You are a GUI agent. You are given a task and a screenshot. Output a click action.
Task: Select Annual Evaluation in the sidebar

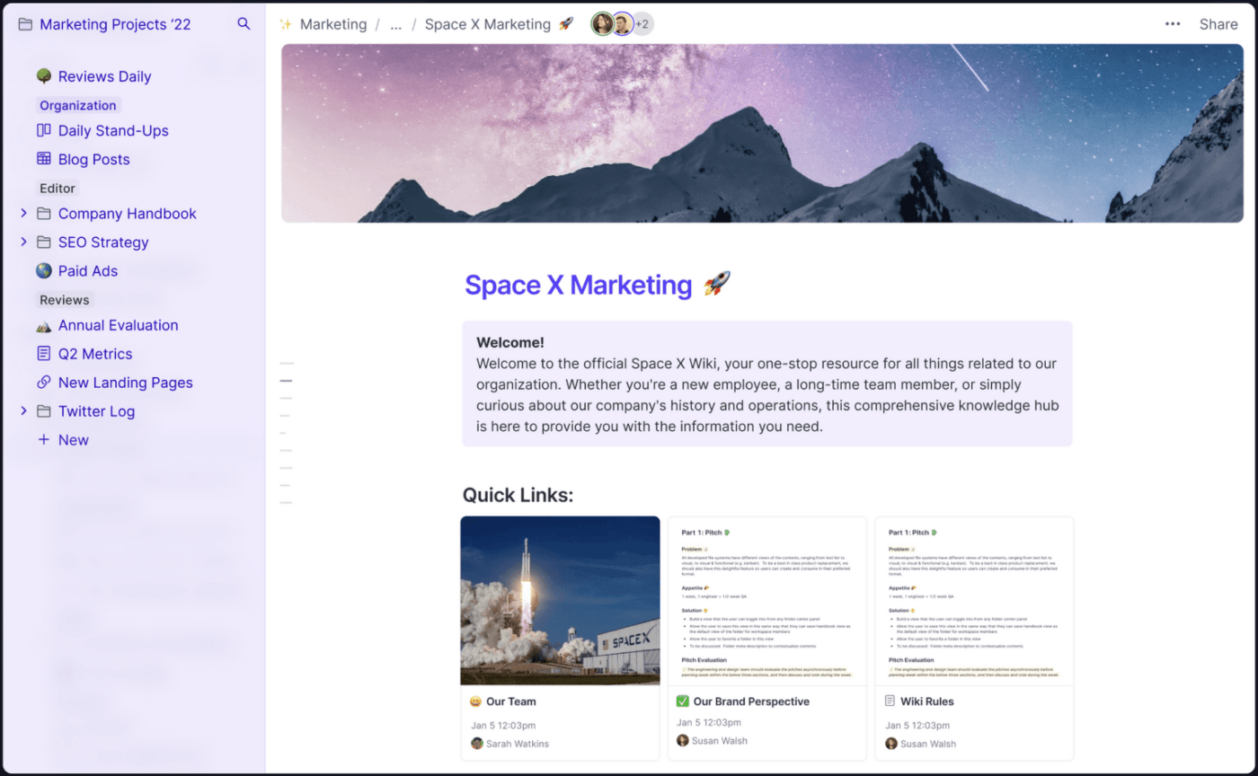click(119, 325)
